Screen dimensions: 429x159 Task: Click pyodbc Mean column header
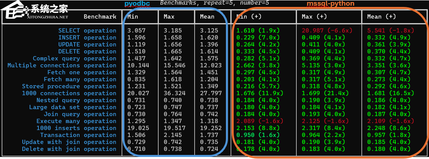point(207,17)
